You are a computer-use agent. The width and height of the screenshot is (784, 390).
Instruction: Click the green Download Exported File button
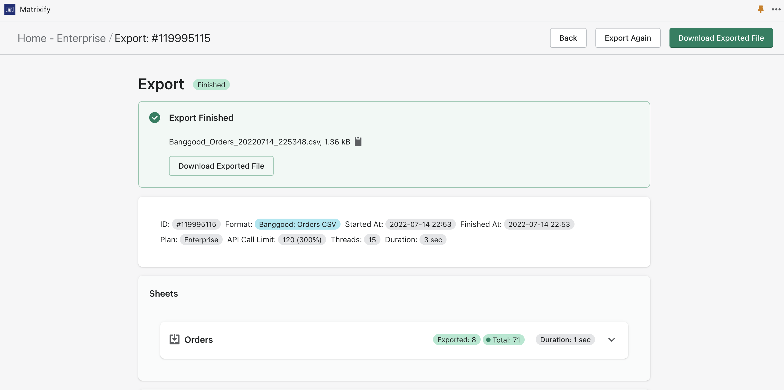(x=721, y=38)
